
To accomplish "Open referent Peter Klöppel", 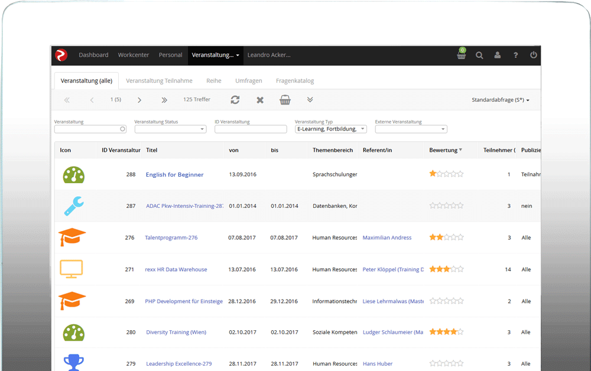I will coord(393,269).
